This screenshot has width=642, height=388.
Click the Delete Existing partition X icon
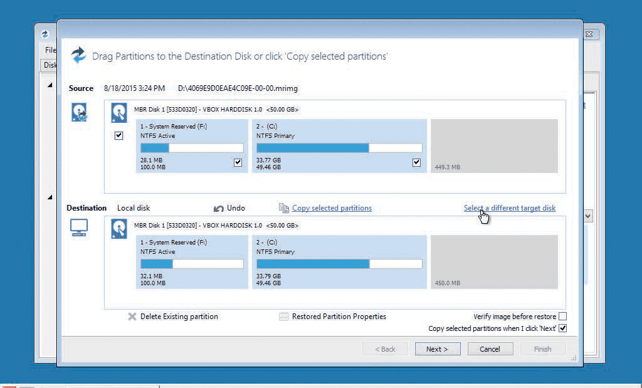tap(132, 317)
